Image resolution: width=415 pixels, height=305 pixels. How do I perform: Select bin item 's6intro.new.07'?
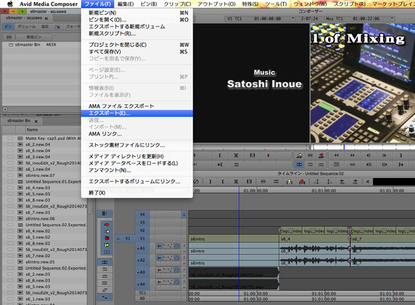pyautogui.click(x=40, y=175)
